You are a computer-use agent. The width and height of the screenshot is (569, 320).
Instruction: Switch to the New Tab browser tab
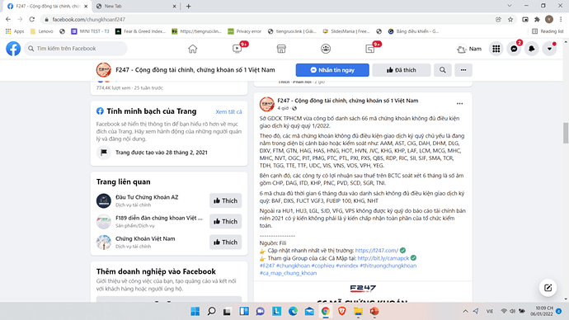pyautogui.click(x=134, y=6)
